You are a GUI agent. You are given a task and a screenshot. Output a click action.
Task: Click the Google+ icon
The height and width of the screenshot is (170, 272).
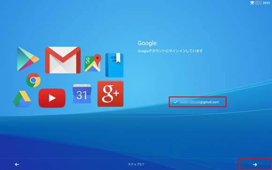pos(111,94)
